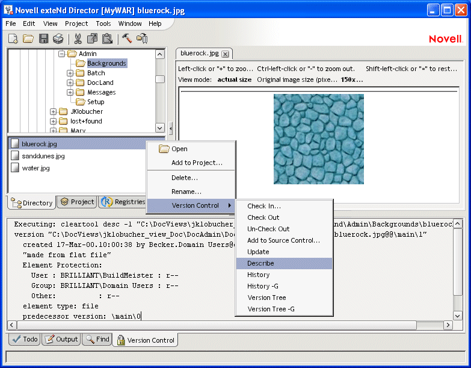The width and height of the screenshot is (471, 368).
Task: Collapse the Admin folder node
Action: tap(61, 54)
